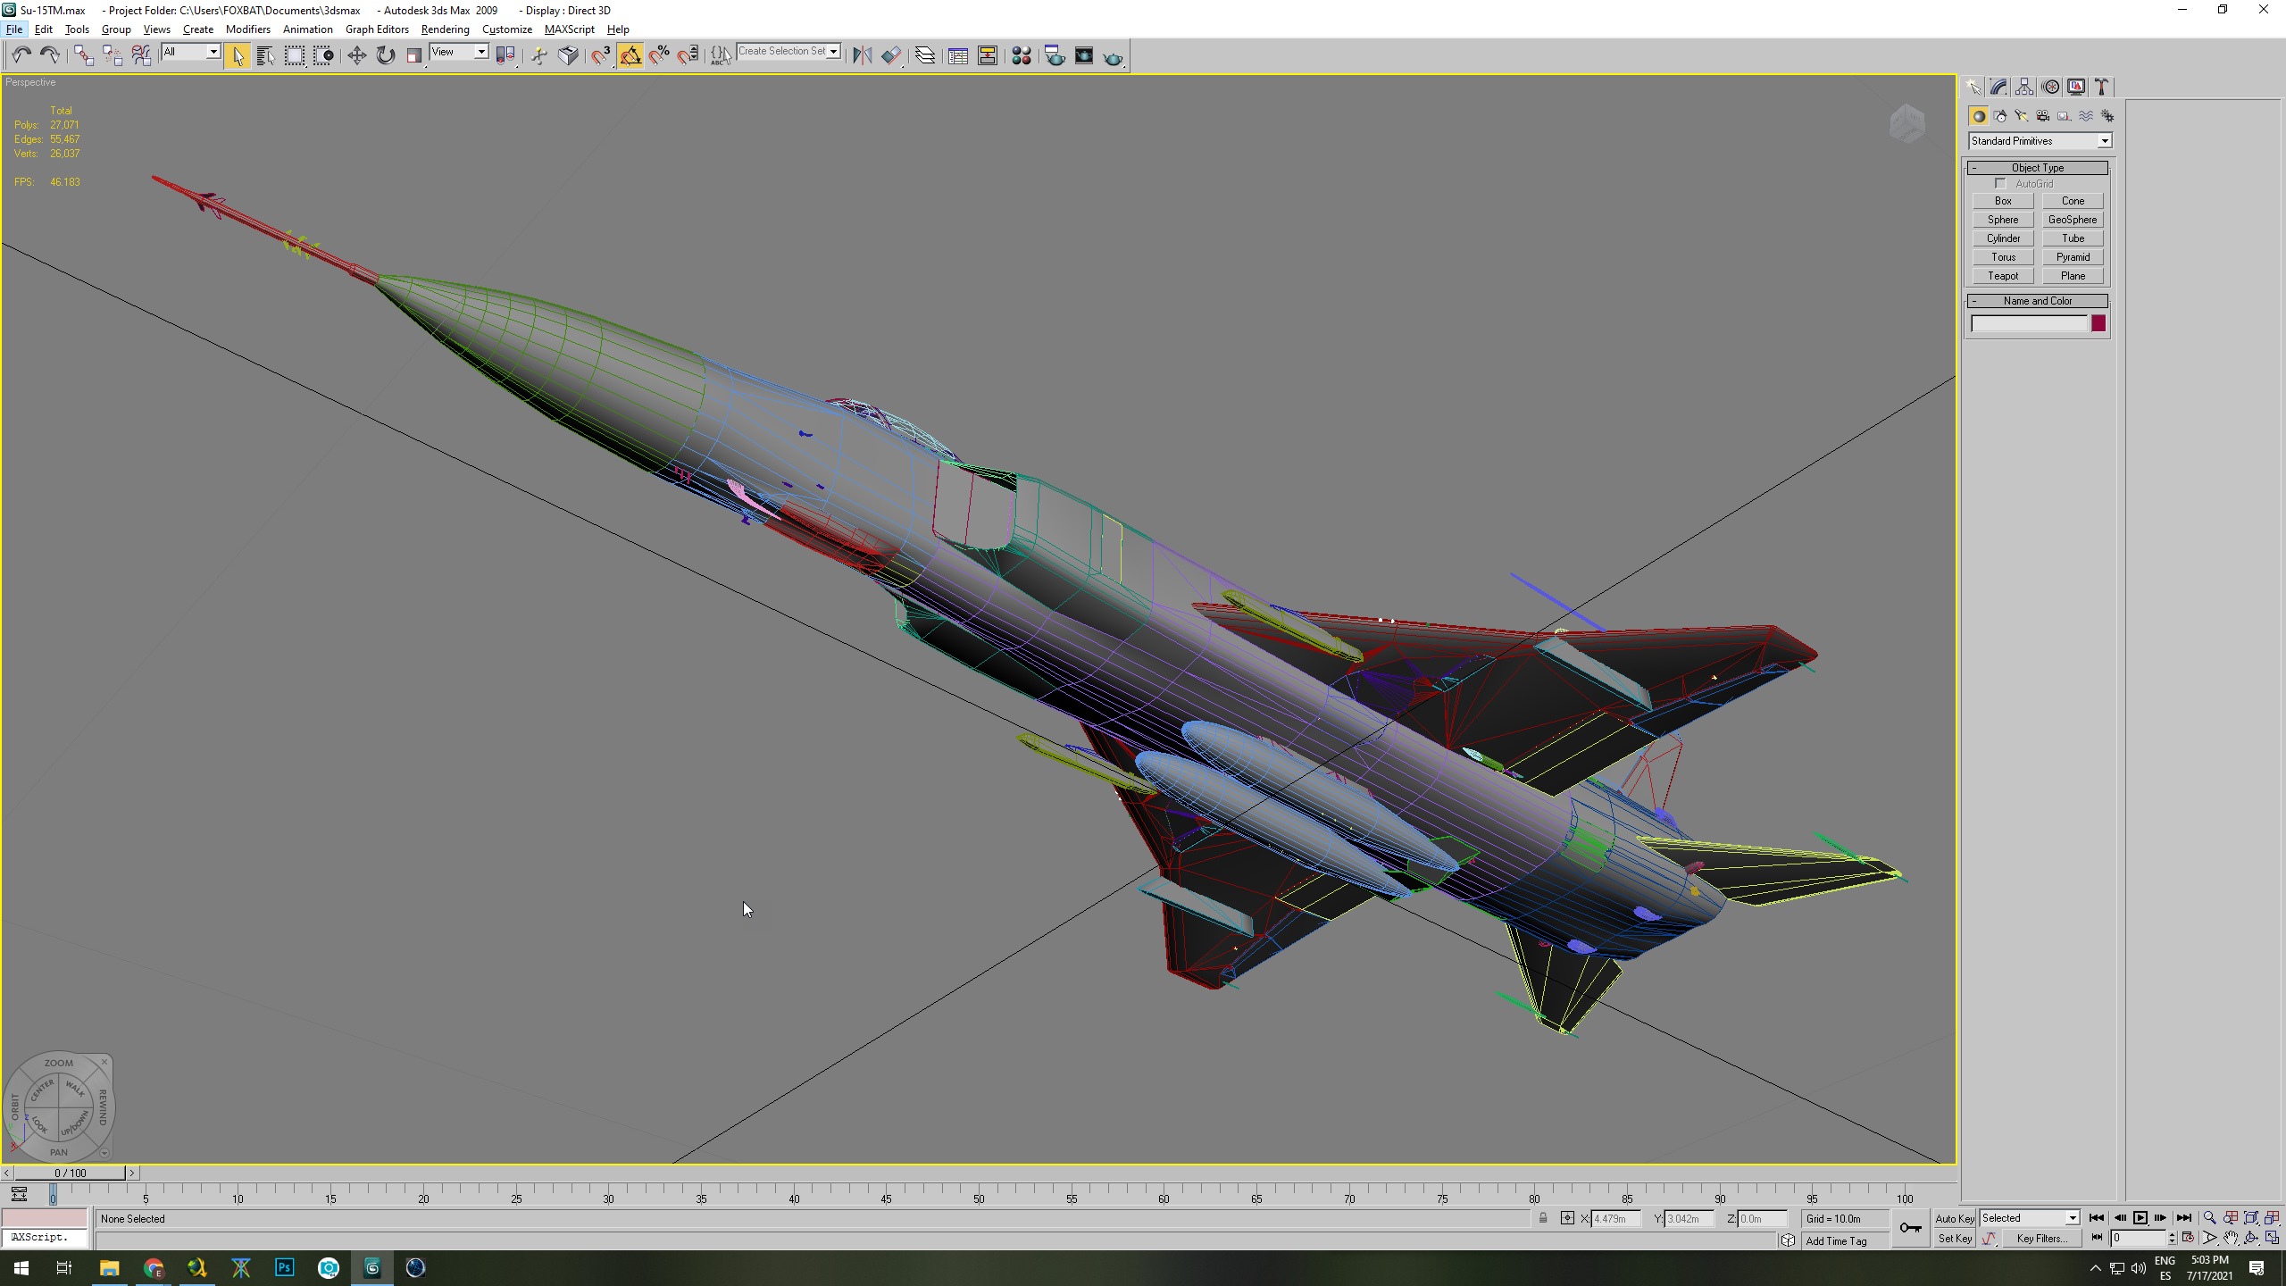Image resolution: width=2286 pixels, height=1286 pixels.
Task: Toggle the Auto Key button
Action: [1955, 1218]
